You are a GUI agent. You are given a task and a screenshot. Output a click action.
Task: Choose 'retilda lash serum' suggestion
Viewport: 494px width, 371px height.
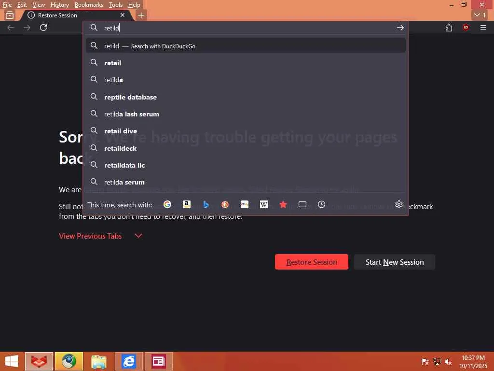pyautogui.click(x=246, y=114)
